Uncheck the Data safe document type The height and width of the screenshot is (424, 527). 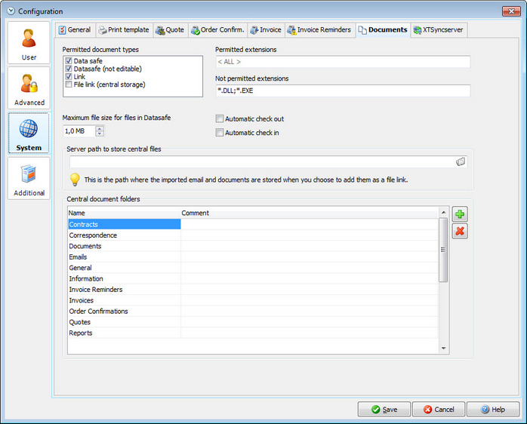click(69, 61)
